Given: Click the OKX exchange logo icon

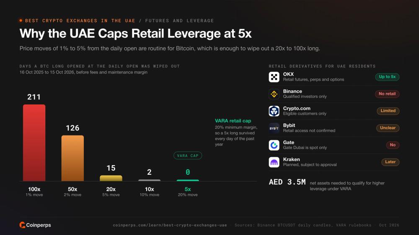Looking at the screenshot, I should [x=274, y=77].
